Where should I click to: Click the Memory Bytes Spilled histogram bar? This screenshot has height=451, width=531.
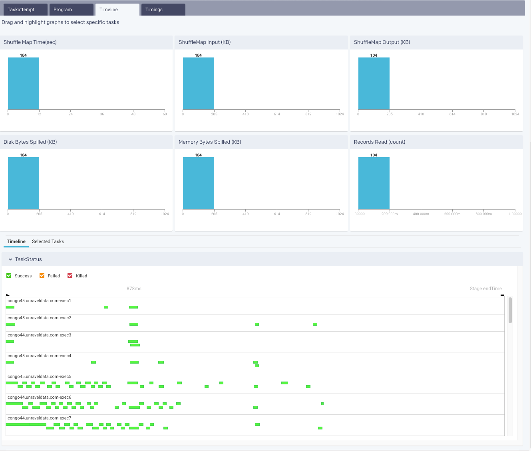click(x=199, y=183)
